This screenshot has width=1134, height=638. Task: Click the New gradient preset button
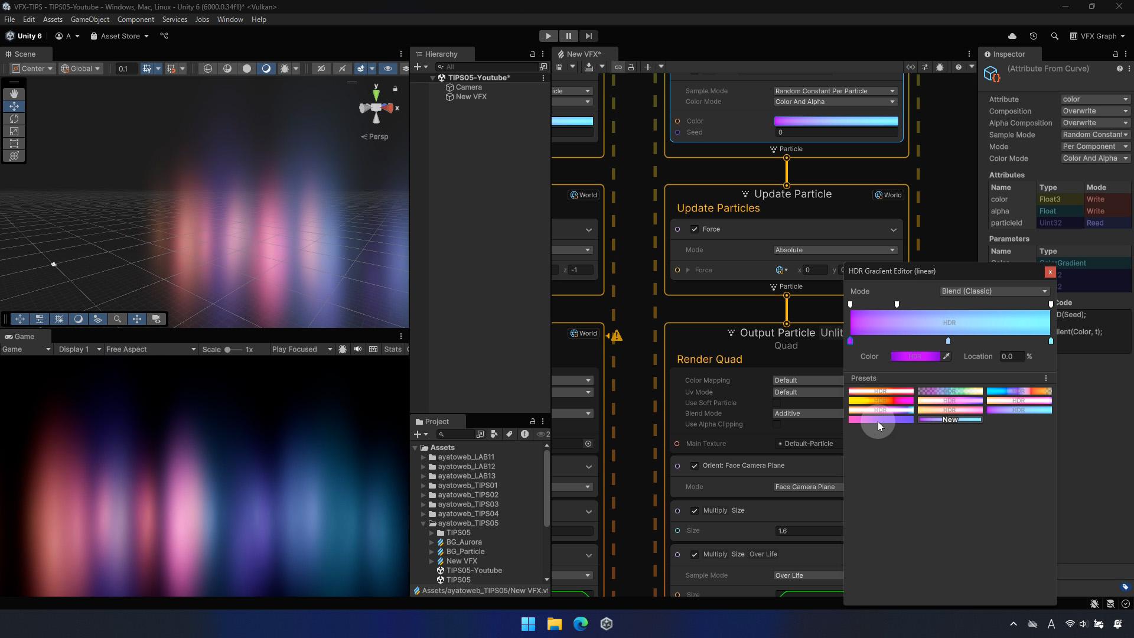(950, 420)
